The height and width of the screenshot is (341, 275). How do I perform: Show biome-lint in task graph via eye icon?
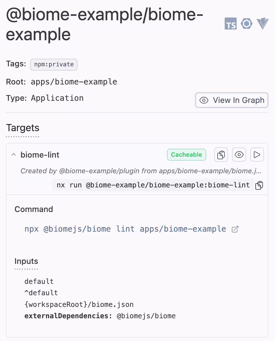click(x=239, y=155)
